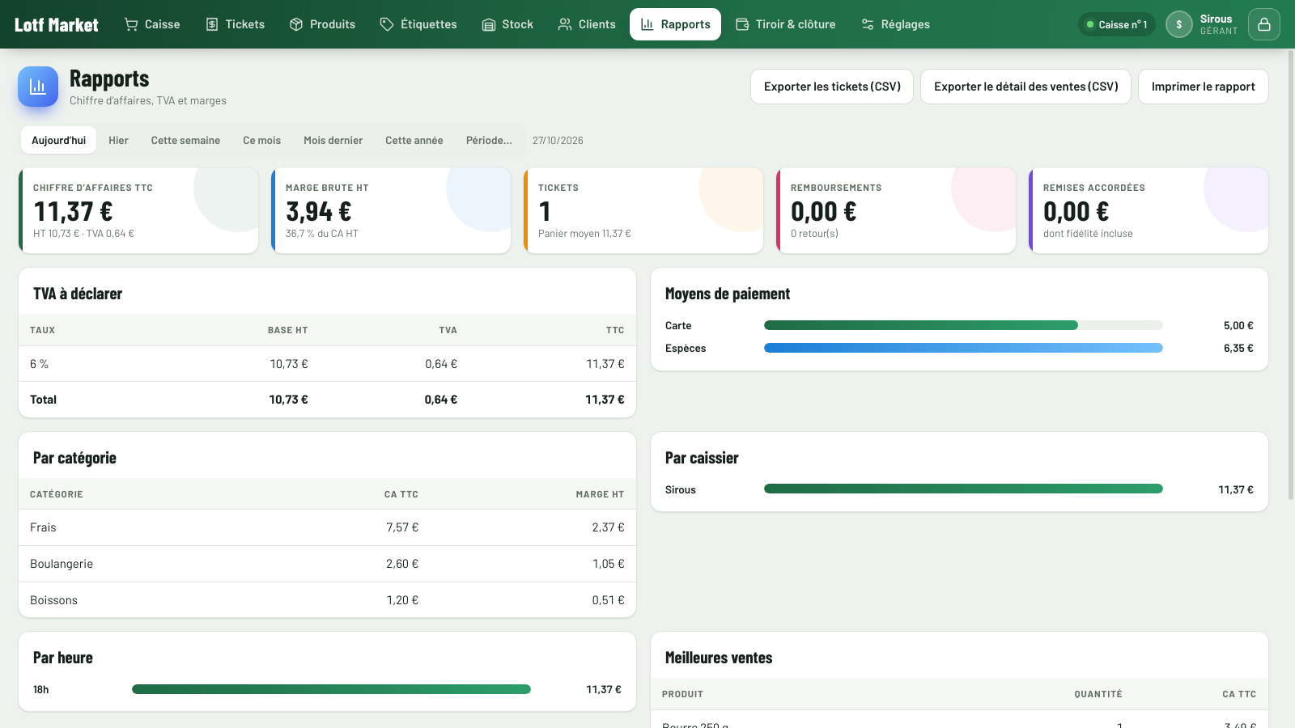Open the Caisse n° 1 status badge

[1117, 24]
